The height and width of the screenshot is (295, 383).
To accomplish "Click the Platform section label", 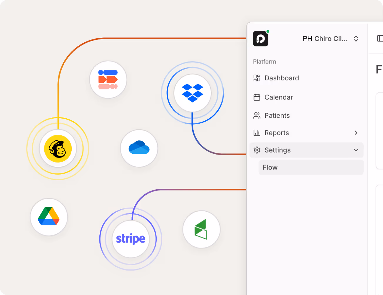I will (265, 62).
